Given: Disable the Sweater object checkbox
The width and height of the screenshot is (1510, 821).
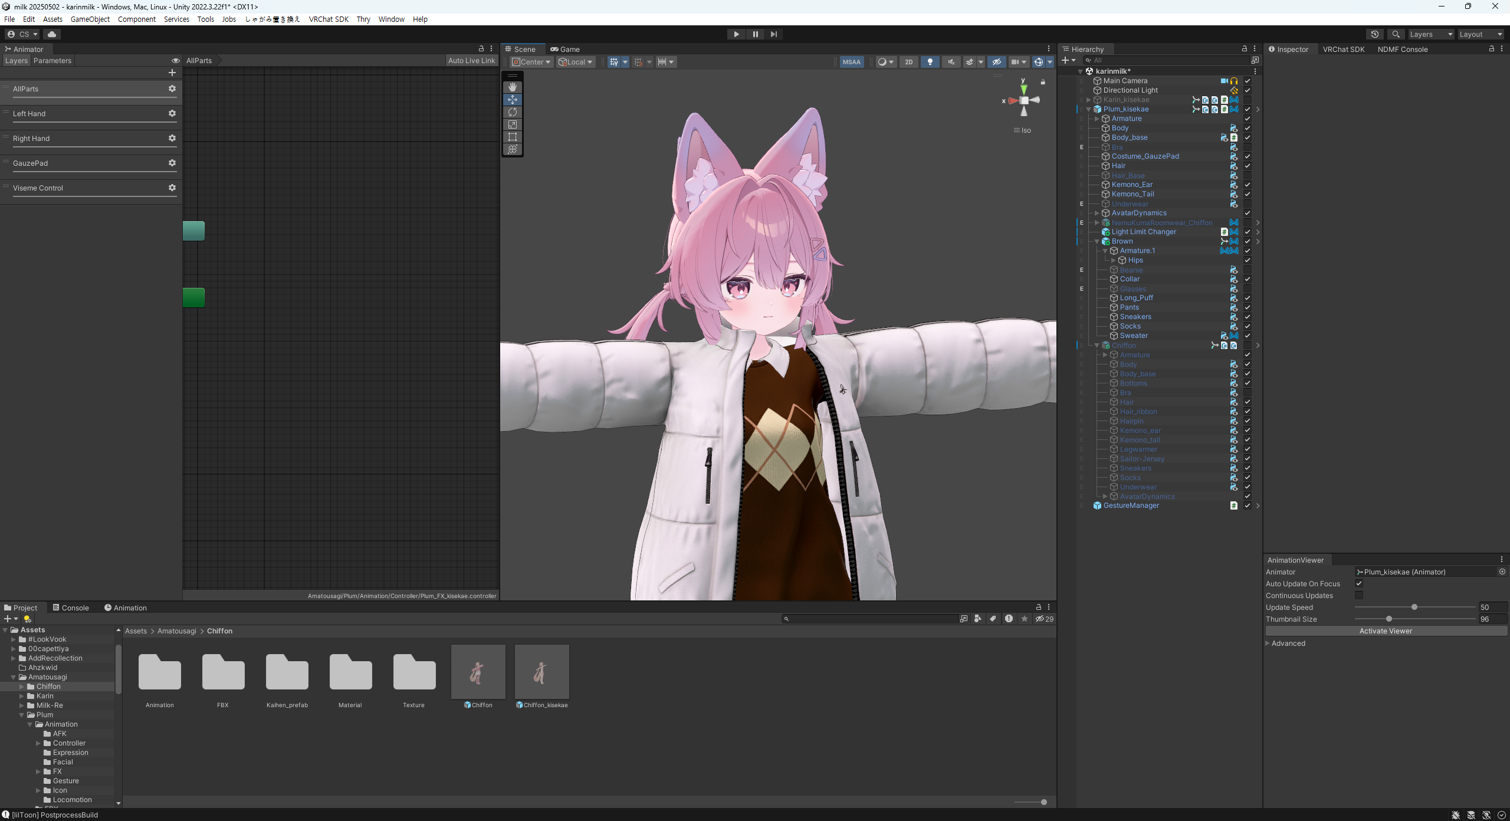Looking at the screenshot, I should tap(1248, 336).
